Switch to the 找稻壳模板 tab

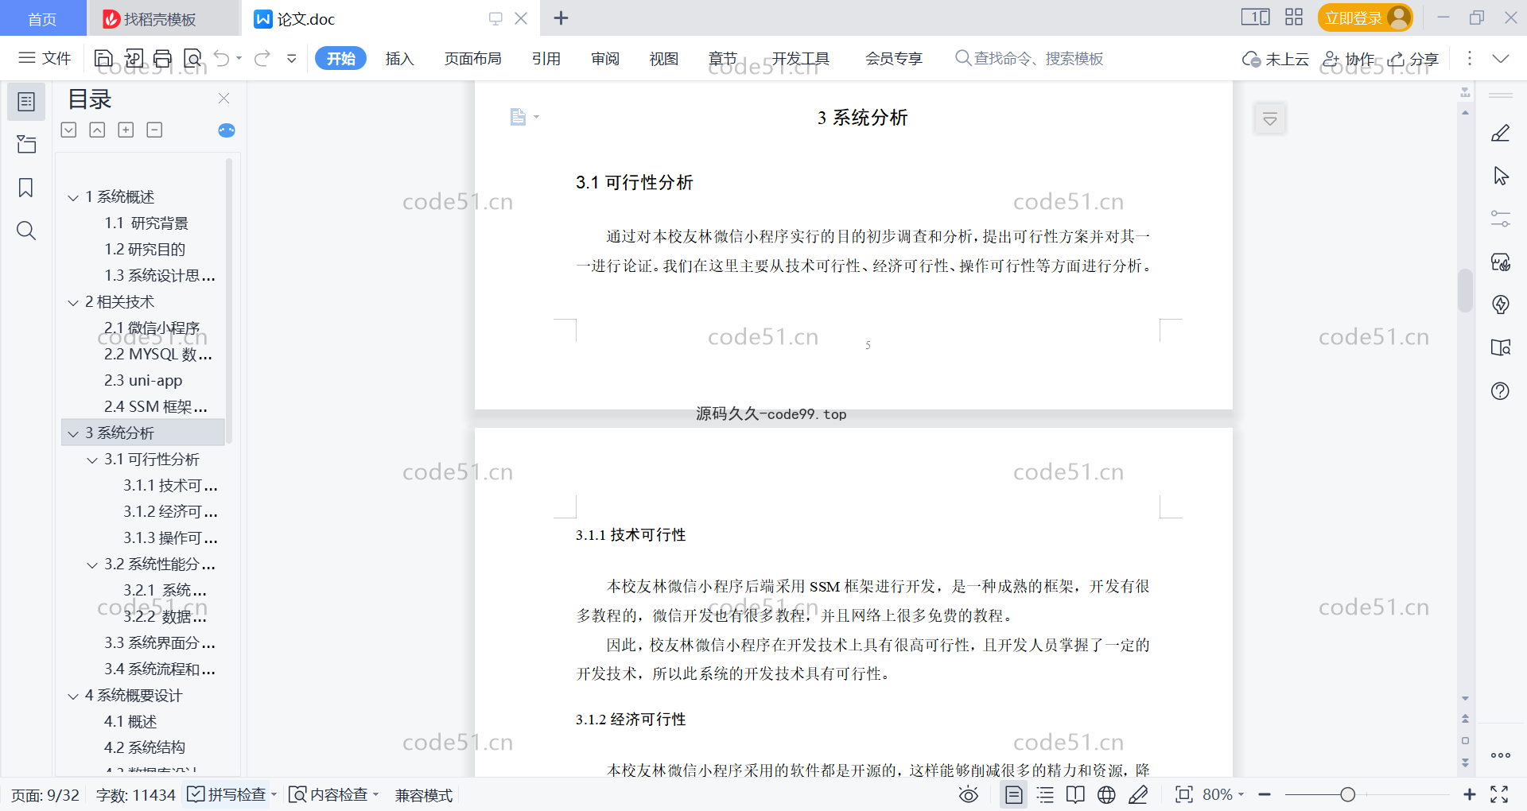click(x=163, y=18)
